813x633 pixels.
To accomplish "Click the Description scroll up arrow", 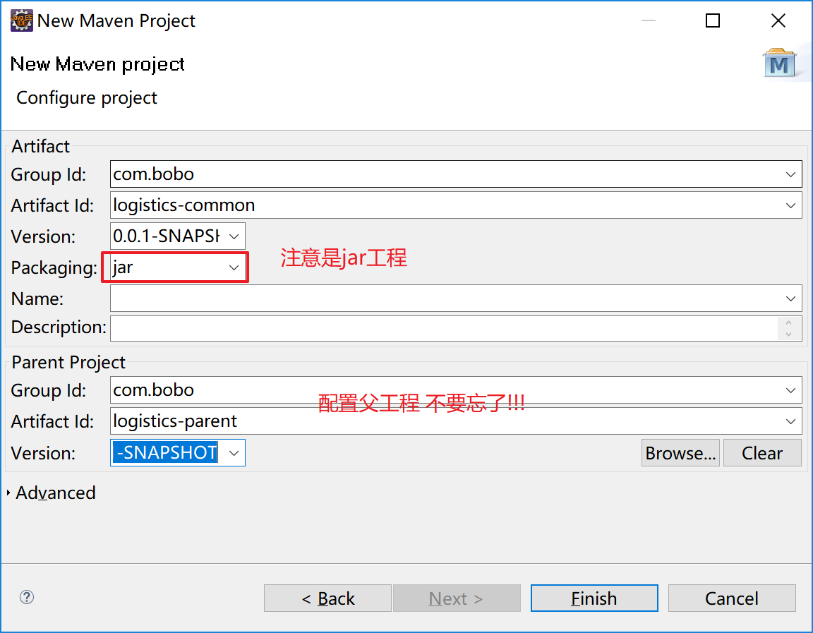I will pyautogui.click(x=788, y=322).
